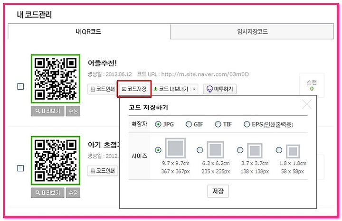Click the 어플추천! title

(x=102, y=63)
